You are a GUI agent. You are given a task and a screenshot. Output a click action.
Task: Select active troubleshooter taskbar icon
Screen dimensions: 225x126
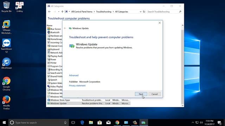[143, 122]
